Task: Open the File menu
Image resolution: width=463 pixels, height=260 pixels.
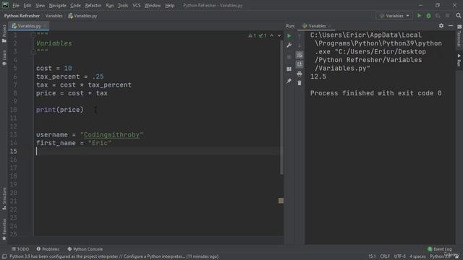Action: 16,5
